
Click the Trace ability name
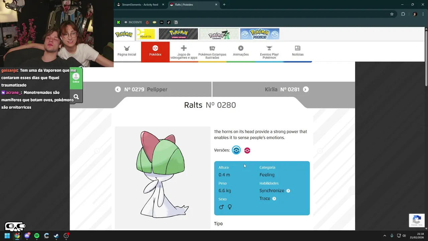[265, 198]
